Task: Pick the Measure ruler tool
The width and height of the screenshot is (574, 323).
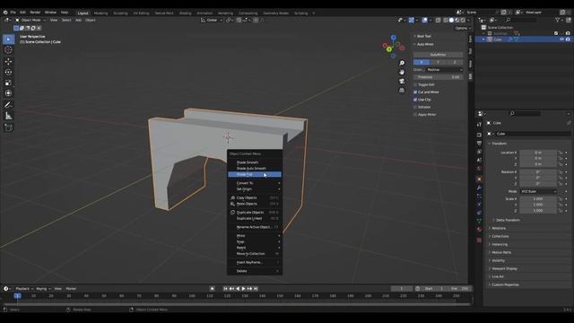Action: pos(8,116)
